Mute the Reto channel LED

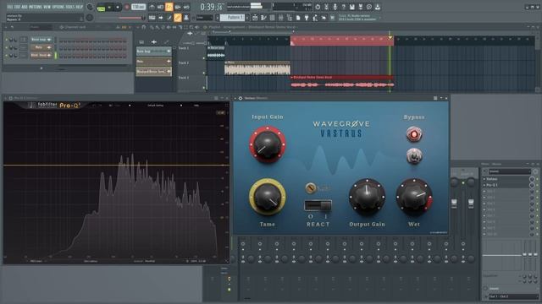click(x=6, y=47)
